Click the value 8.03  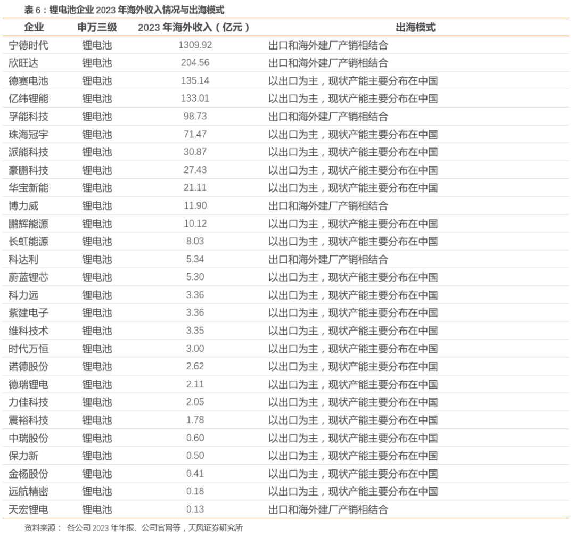[x=195, y=241]
